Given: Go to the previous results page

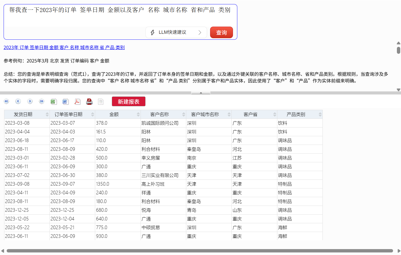Looking at the screenshot, I should pos(18,102).
